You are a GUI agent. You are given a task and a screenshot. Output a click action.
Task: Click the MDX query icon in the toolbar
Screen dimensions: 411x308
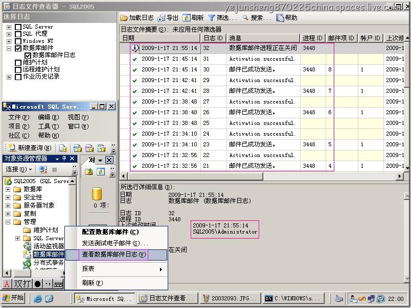(77, 148)
